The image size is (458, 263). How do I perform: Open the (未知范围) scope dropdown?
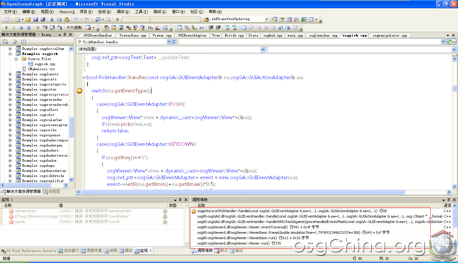coord(263,49)
